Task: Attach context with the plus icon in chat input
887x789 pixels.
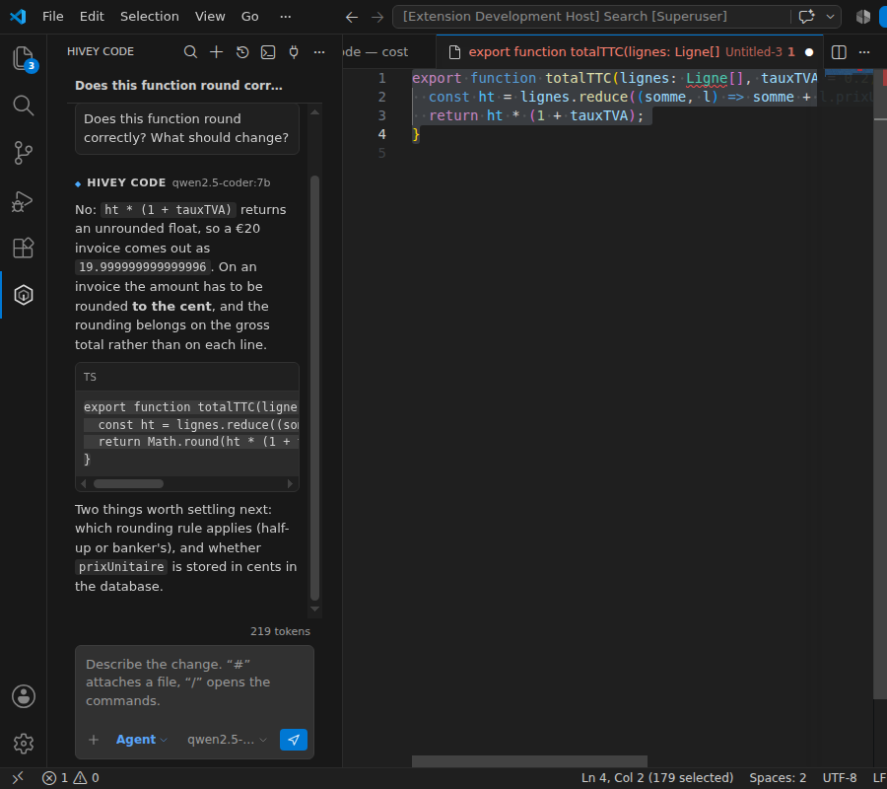Action: 94,739
